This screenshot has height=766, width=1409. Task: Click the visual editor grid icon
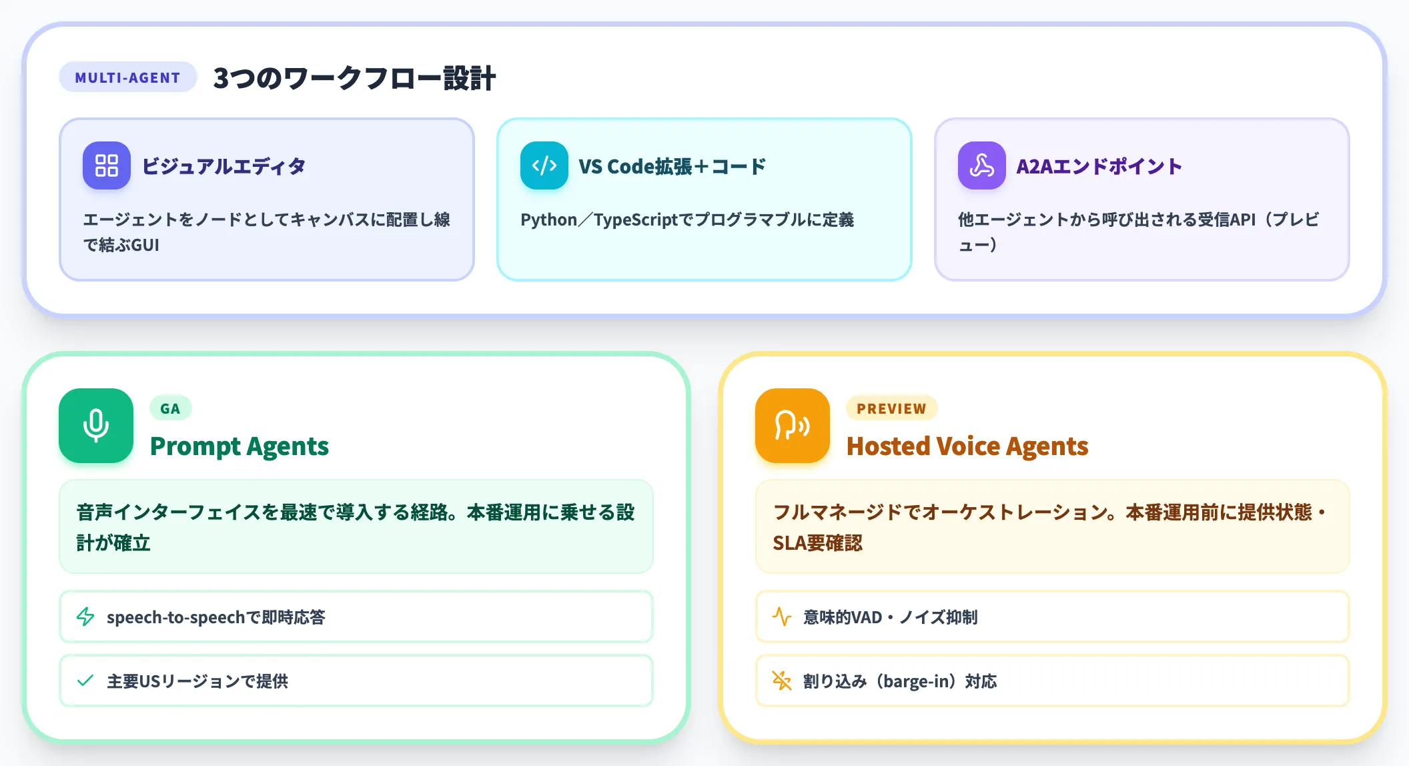click(x=107, y=165)
